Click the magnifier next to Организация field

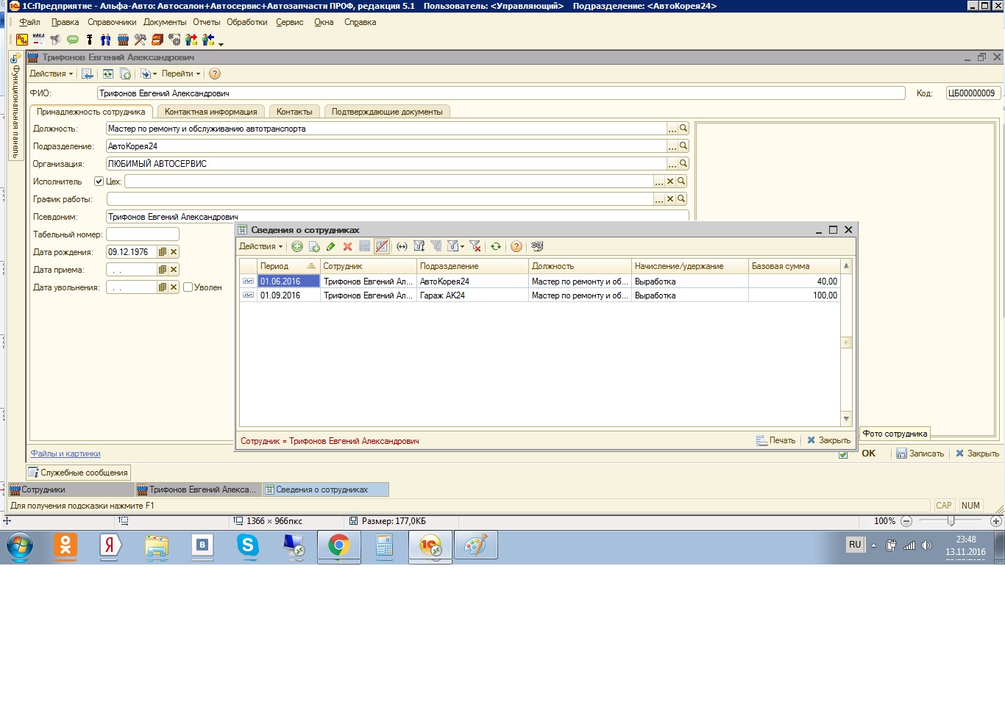[x=683, y=164]
